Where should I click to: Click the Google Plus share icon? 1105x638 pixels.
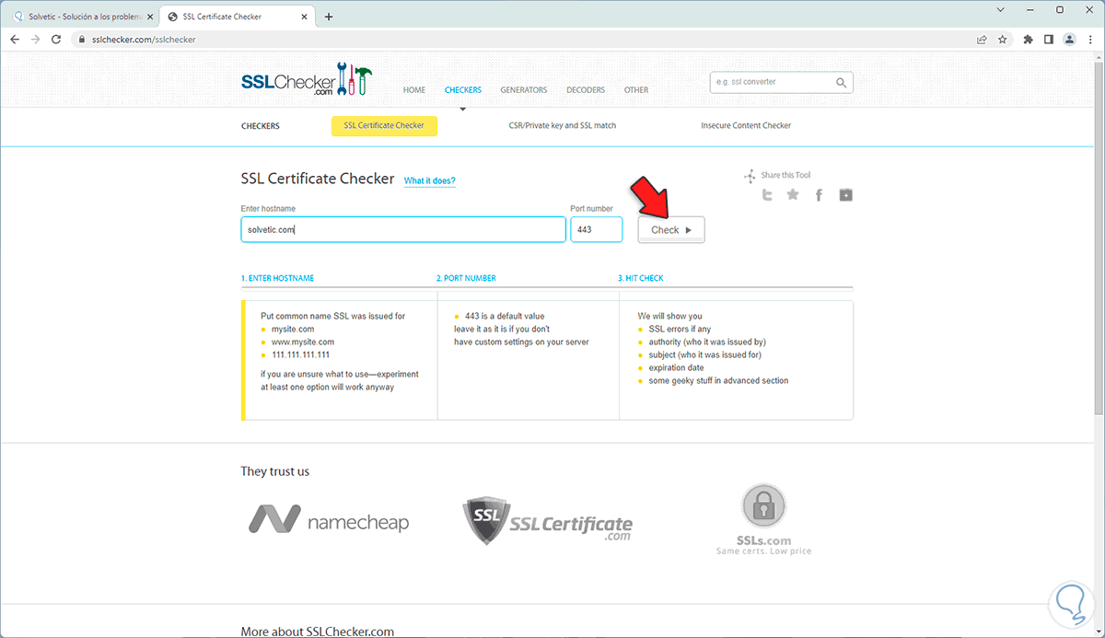pos(845,195)
